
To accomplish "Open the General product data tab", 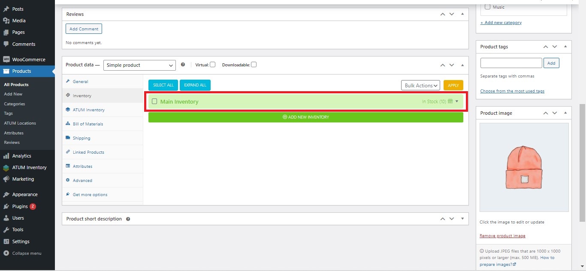I will 103,81.
